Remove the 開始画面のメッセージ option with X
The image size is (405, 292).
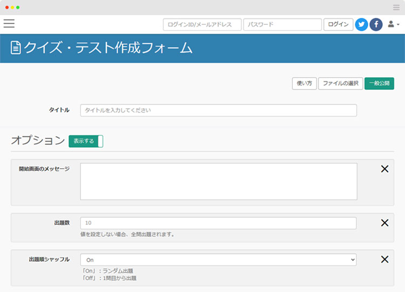[384, 169]
